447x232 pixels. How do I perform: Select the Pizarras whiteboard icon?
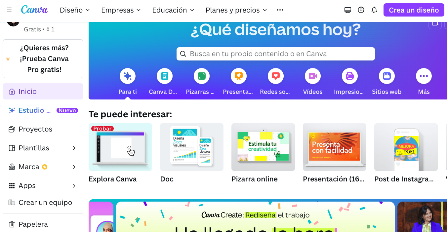pos(202,76)
